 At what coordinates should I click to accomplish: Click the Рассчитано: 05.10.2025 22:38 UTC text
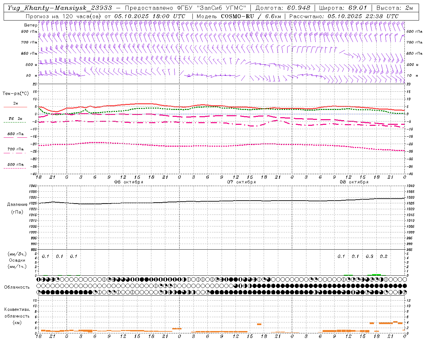pos(344,16)
